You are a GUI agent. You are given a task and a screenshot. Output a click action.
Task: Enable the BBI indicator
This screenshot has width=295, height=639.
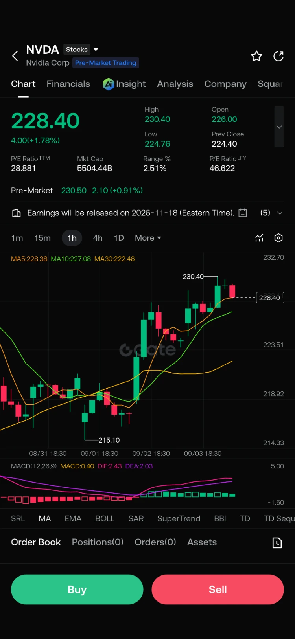[220, 519]
